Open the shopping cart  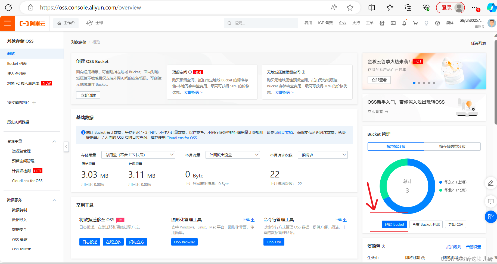[x=415, y=23]
